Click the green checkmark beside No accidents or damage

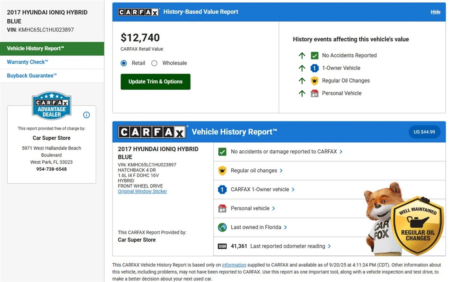222,152
